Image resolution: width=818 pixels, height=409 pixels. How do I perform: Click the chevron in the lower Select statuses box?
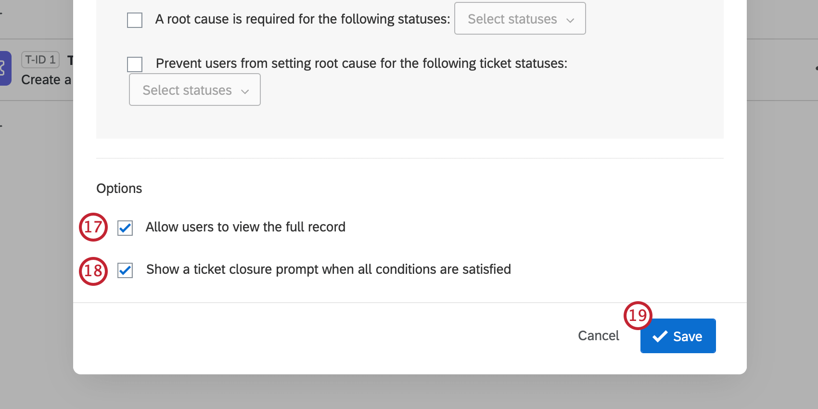tap(245, 90)
